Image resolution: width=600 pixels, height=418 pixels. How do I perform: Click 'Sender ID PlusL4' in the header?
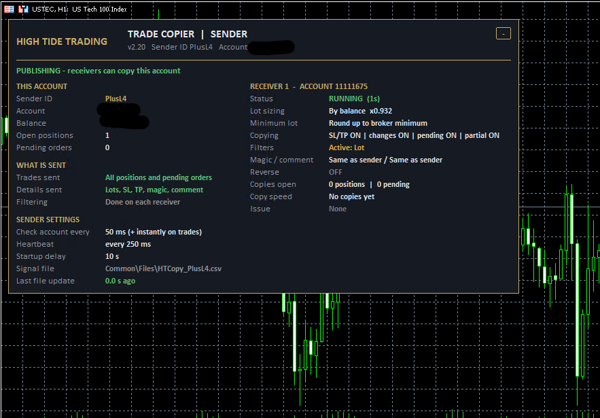pyautogui.click(x=181, y=47)
